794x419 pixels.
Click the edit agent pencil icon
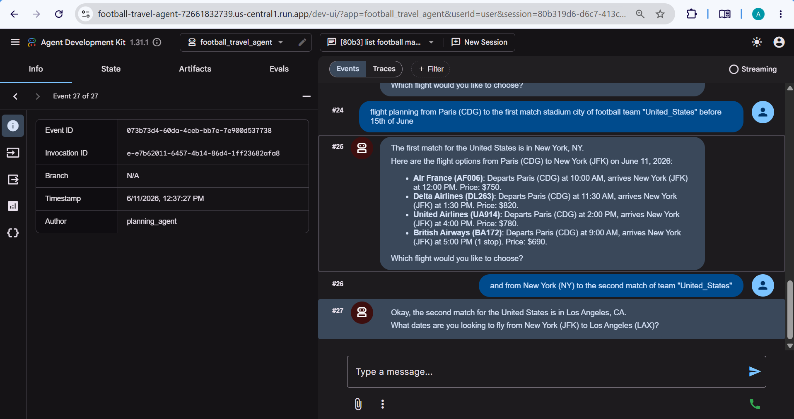point(302,42)
